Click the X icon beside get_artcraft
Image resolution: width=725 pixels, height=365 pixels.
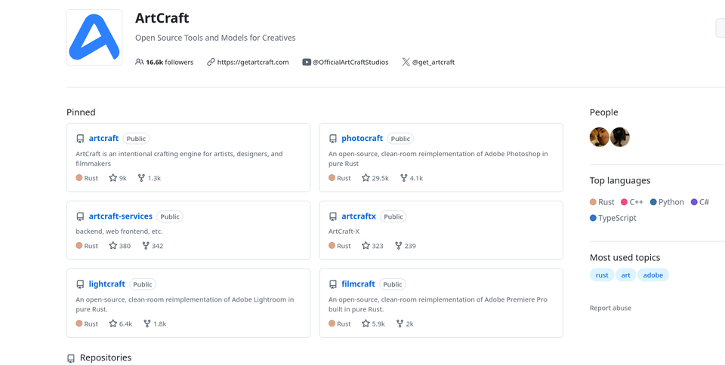tap(406, 62)
